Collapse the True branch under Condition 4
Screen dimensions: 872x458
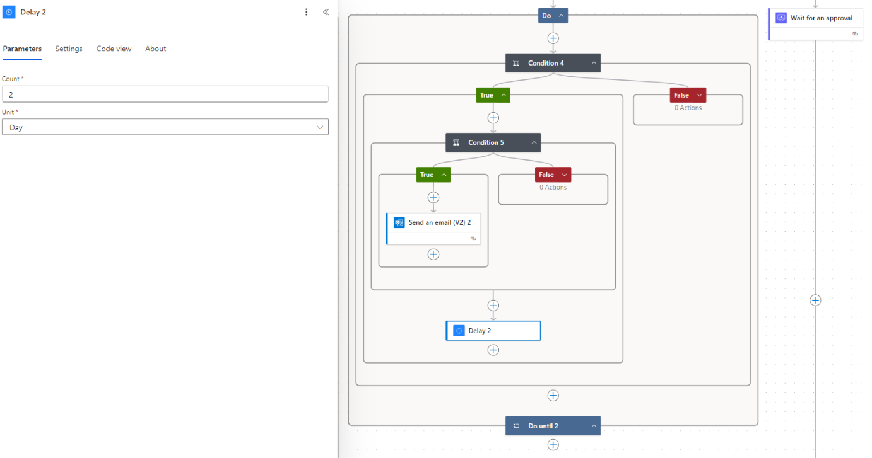coord(503,95)
